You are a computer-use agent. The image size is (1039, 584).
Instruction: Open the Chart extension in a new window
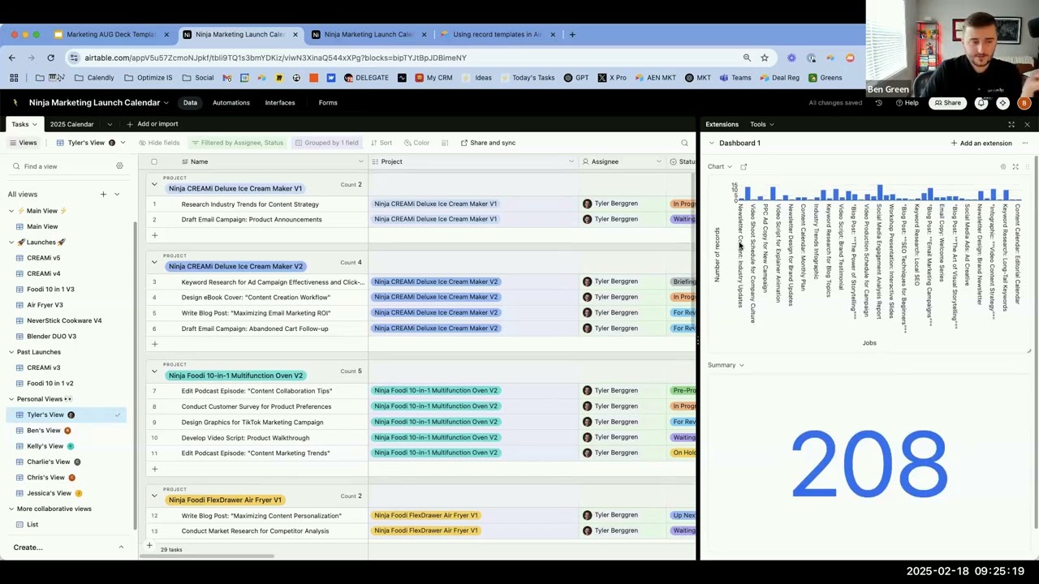click(744, 167)
